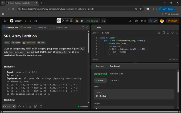Expand description panel to fullscreen
181x113 pixels.
[x=83, y=27]
